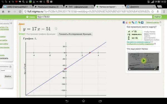Share the result on VKontakte
This screenshot has width=167, height=104.
[x=142, y=22]
